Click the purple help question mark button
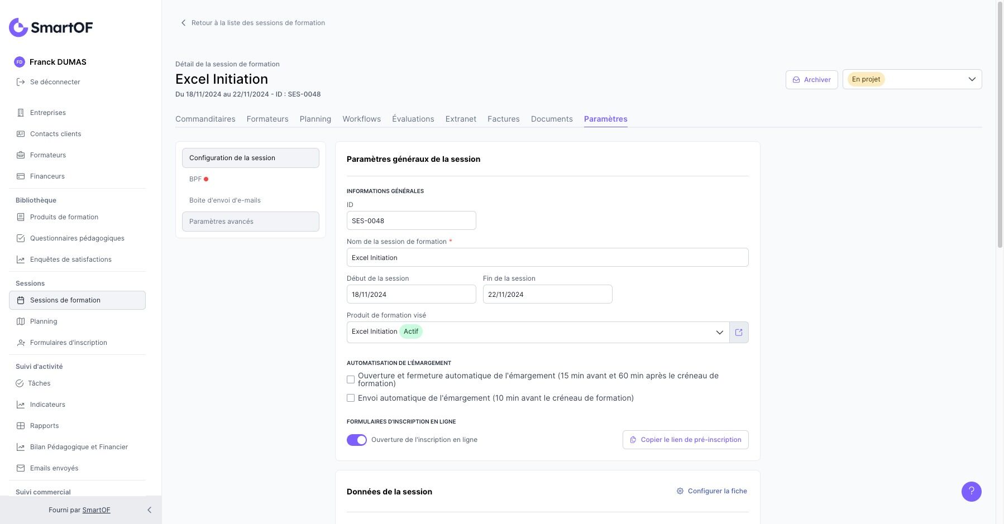Viewport: 1004px width, 524px height. (971, 492)
